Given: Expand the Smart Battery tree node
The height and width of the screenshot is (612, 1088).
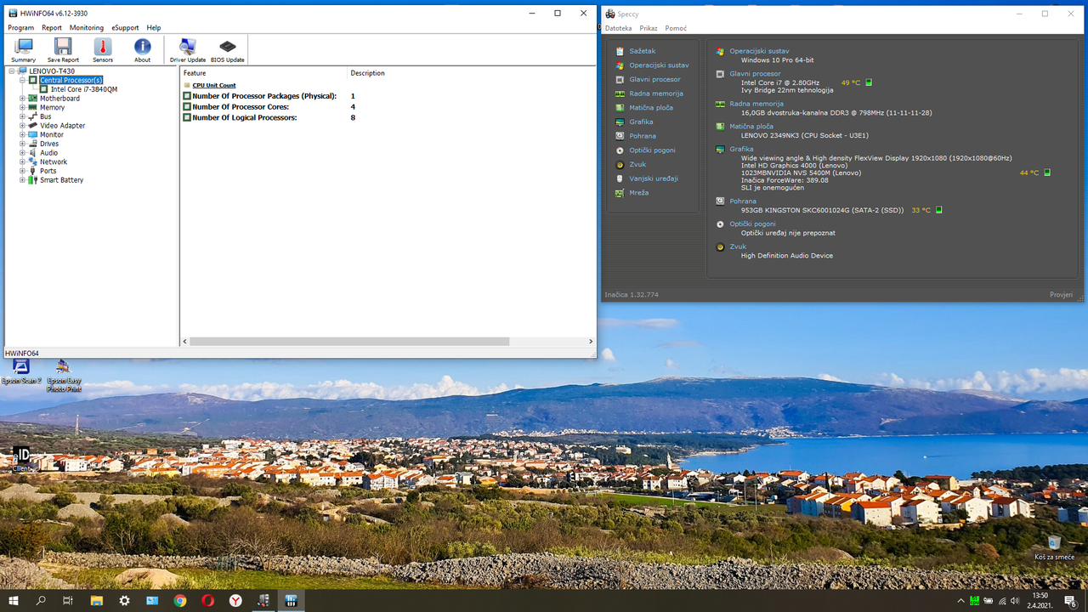Looking at the screenshot, I should point(23,180).
